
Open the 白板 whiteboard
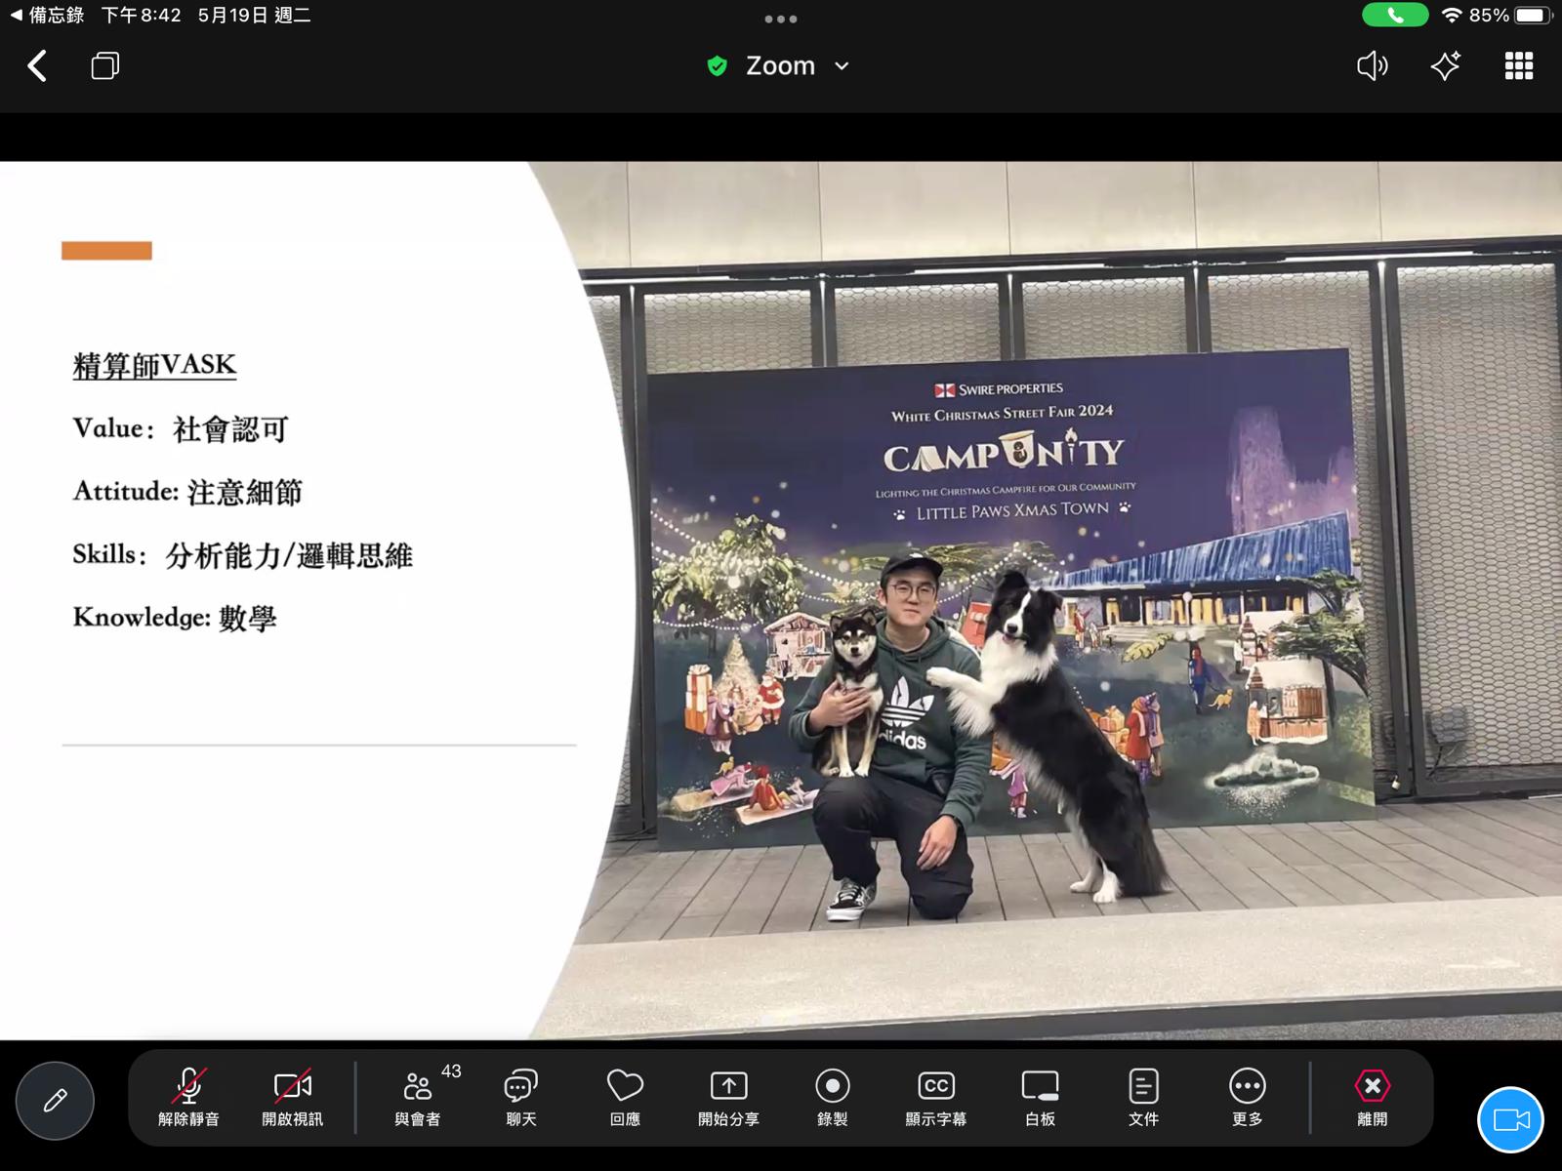[x=1040, y=1098]
